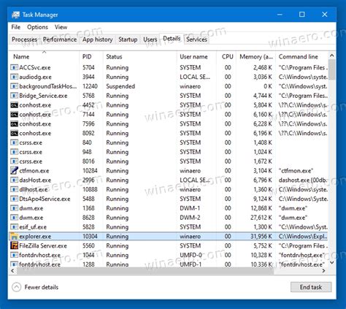Open the File menu
This screenshot has width=346, height=309.
(16, 27)
